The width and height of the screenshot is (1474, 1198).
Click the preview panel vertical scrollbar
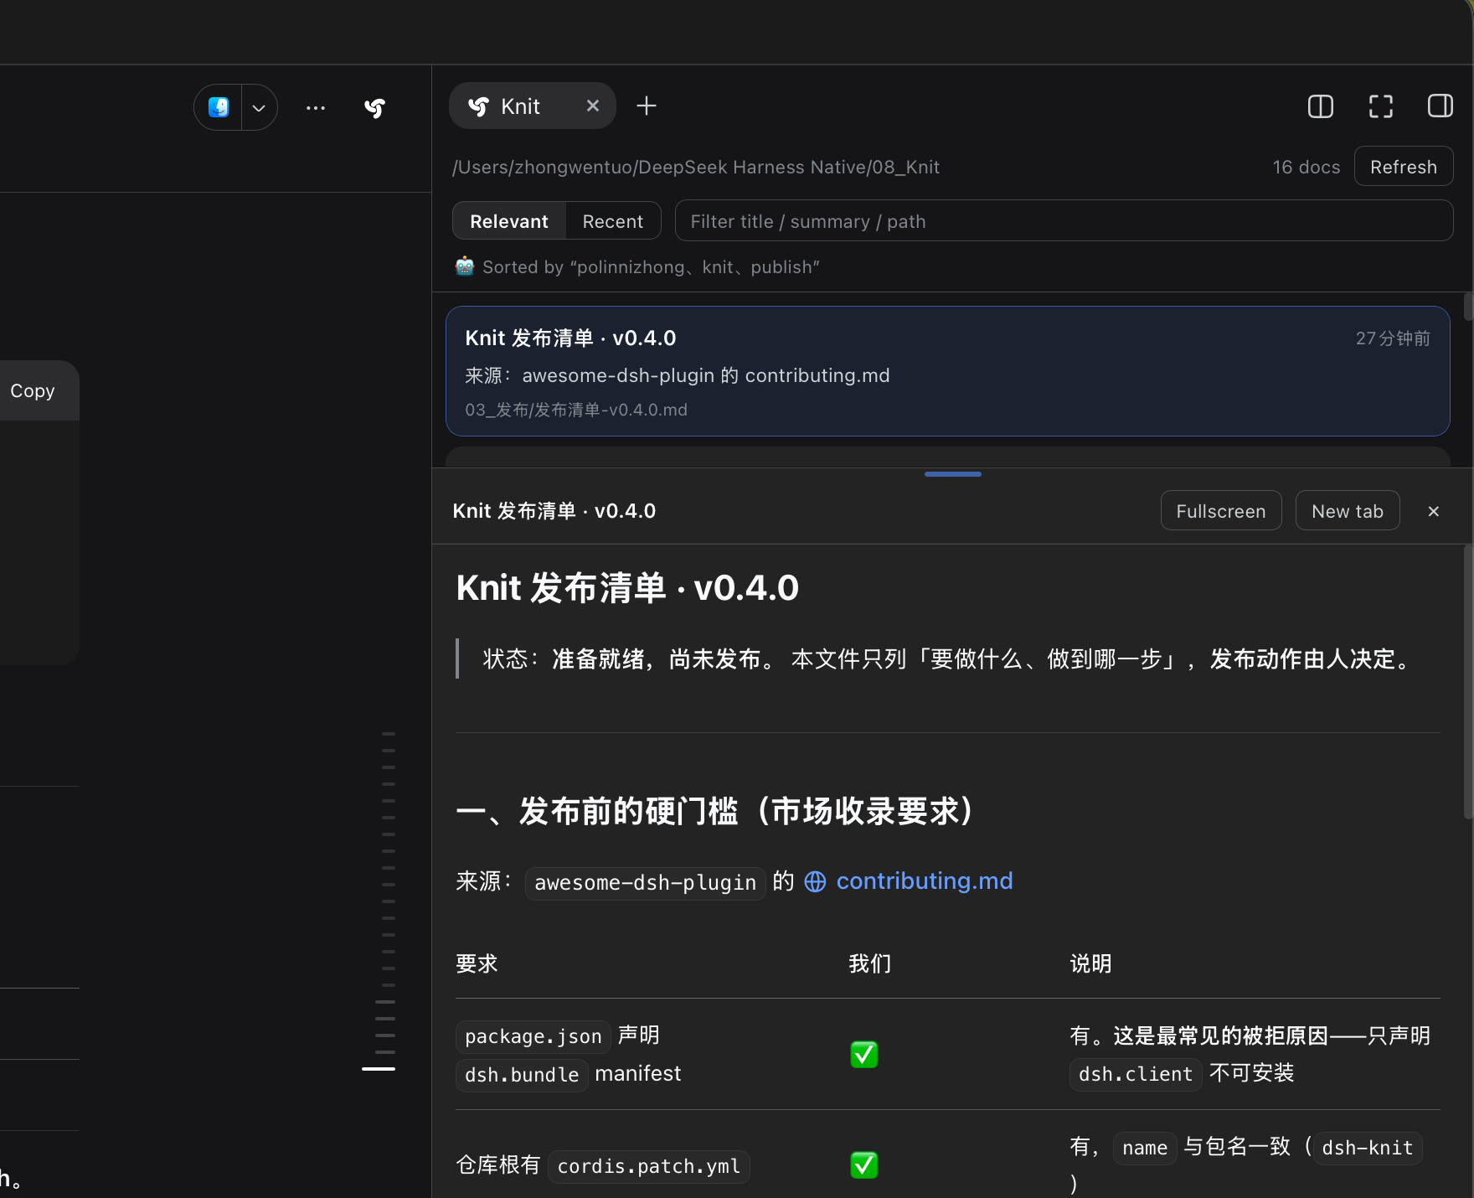(1468, 682)
